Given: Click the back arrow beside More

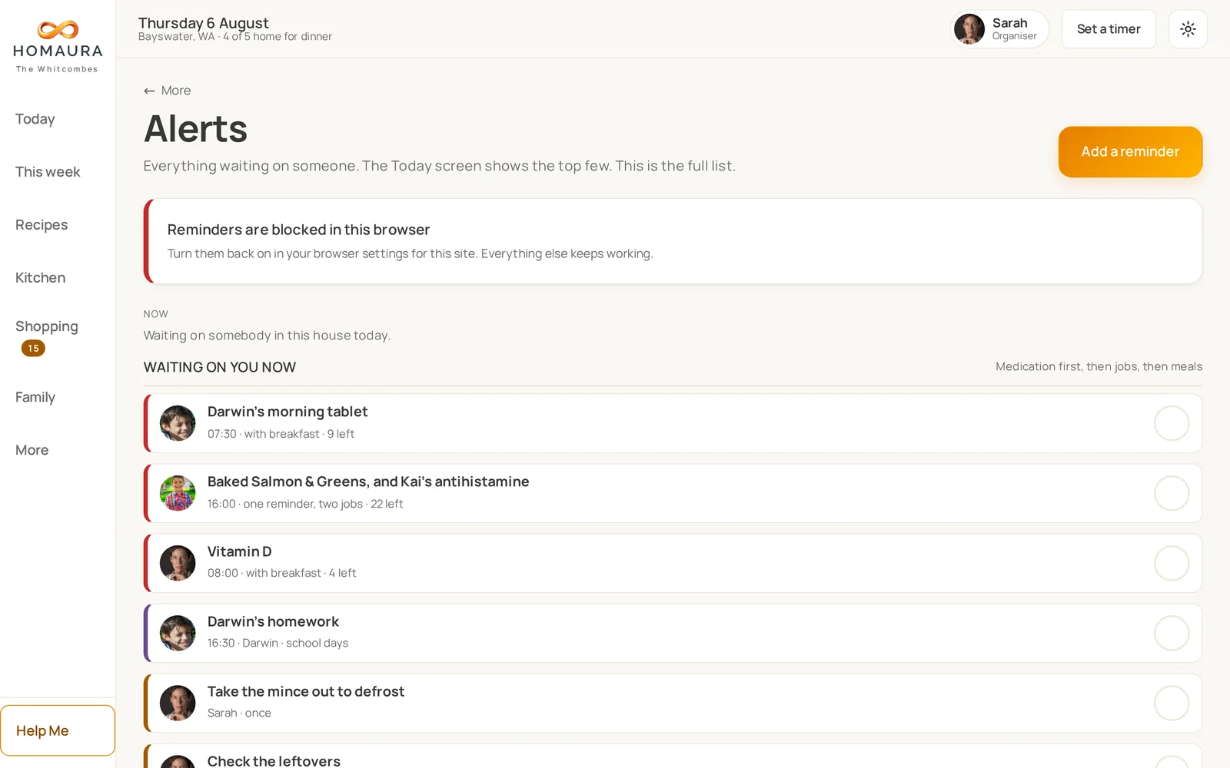Looking at the screenshot, I should click(149, 91).
